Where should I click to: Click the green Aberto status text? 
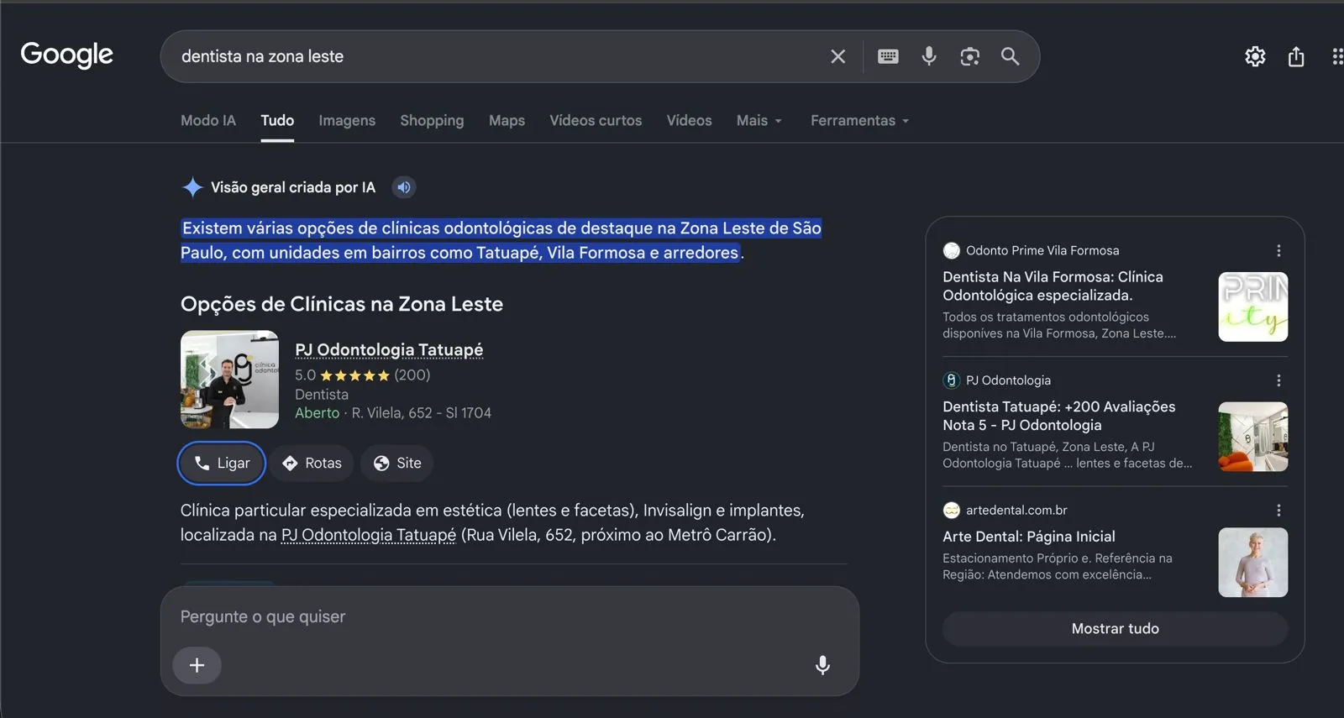[x=317, y=413]
